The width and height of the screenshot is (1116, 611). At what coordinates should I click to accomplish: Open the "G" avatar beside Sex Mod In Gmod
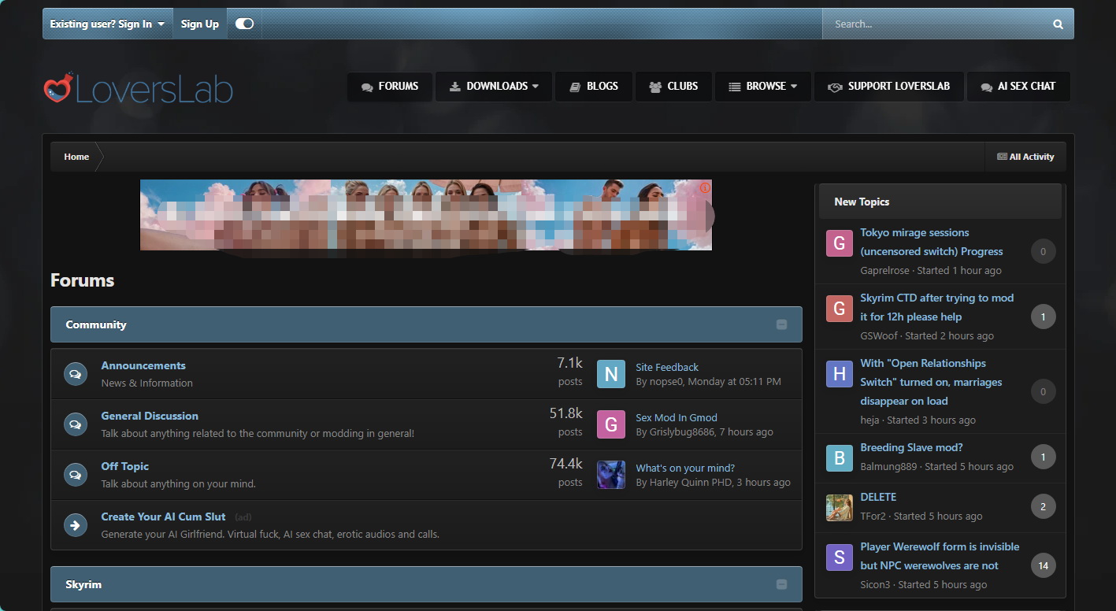point(611,424)
